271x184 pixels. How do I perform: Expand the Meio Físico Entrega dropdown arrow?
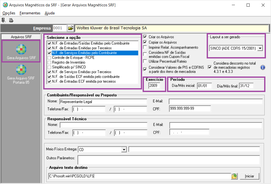124,149
